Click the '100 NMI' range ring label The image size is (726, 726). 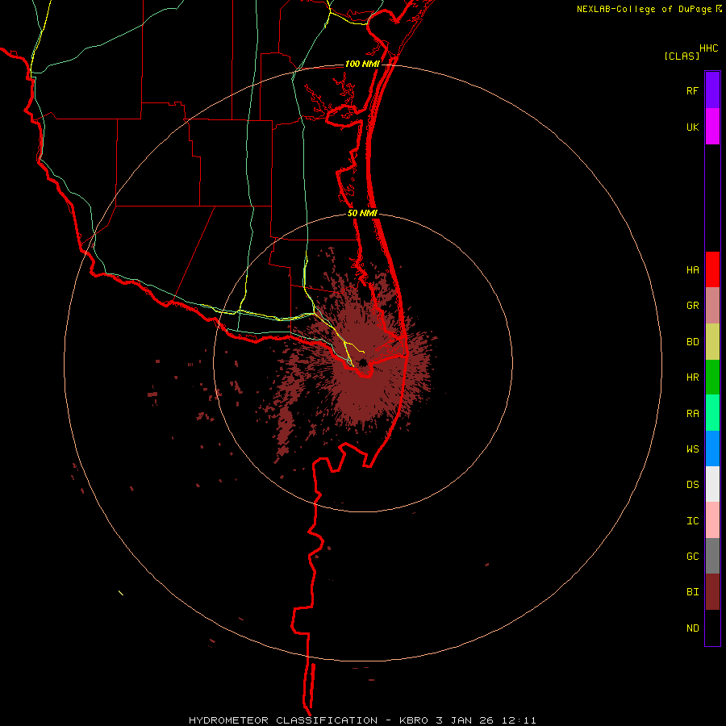pyautogui.click(x=362, y=64)
